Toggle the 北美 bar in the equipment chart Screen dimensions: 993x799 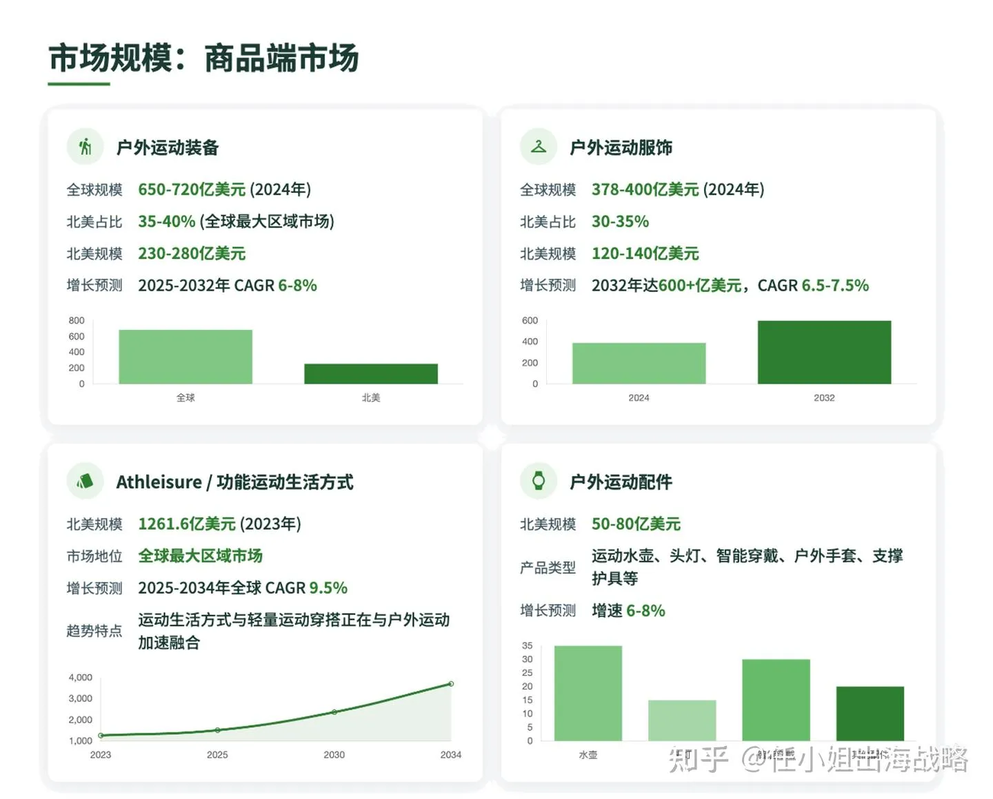tap(372, 375)
